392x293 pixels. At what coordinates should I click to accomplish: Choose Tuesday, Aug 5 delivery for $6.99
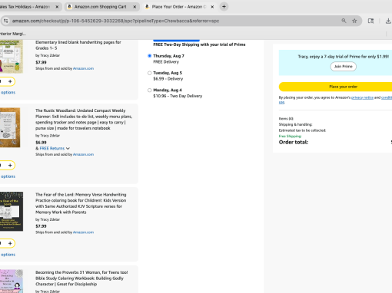click(149, 73)
